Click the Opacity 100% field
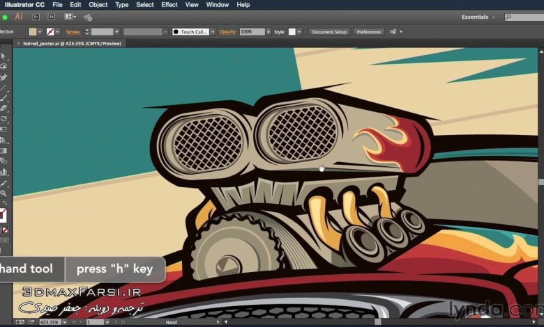Screen dimensions: 544x327 (252, 32)
